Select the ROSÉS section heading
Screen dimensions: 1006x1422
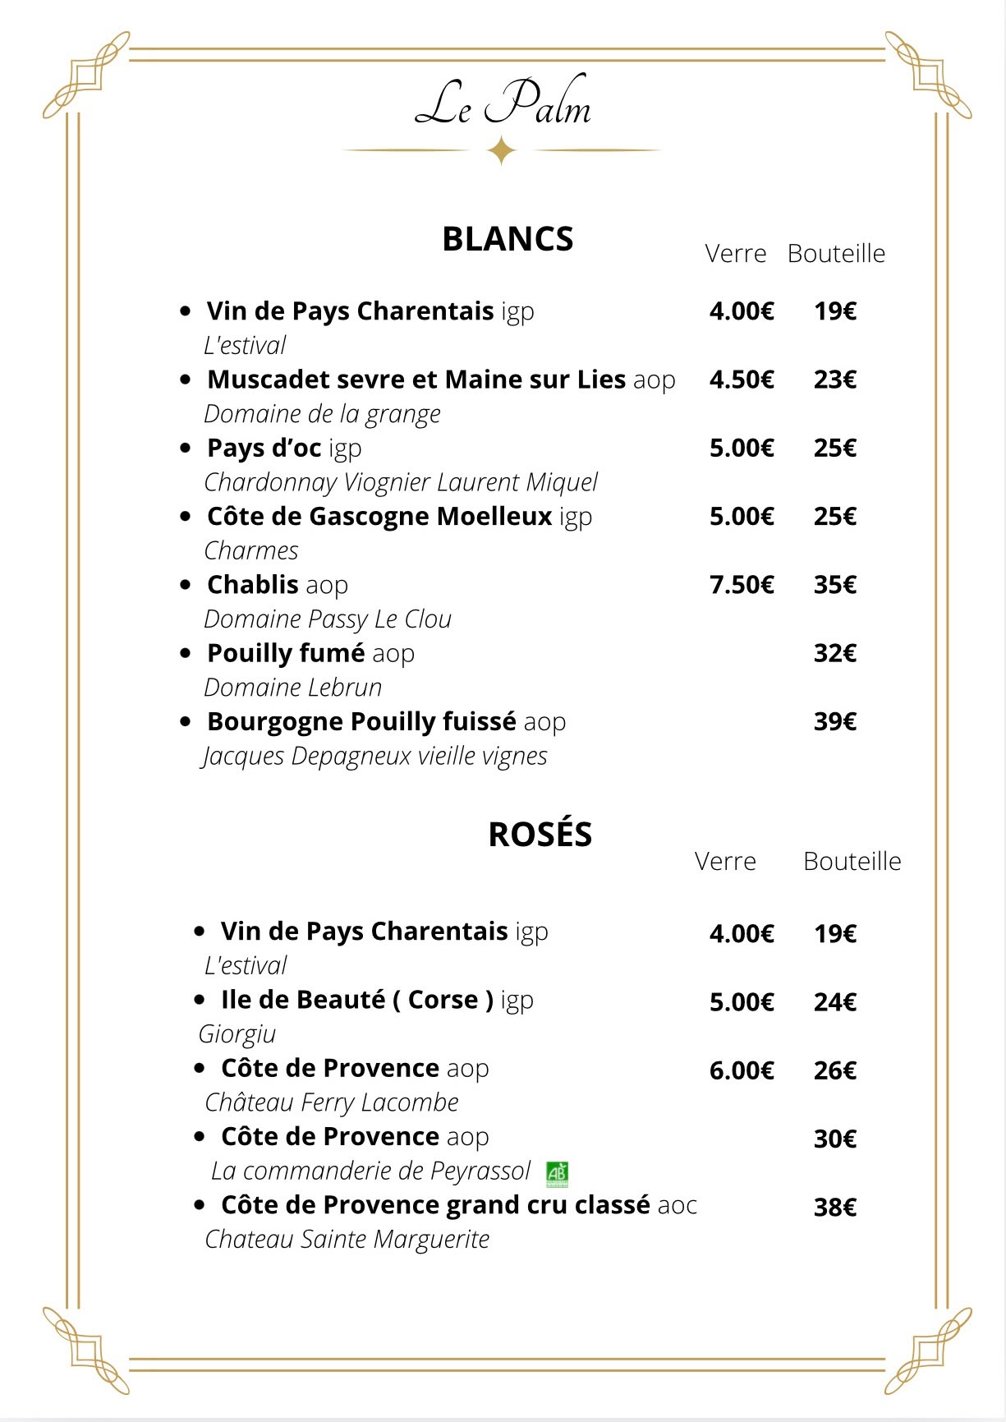pyautogui.click(x=540, y=834)
